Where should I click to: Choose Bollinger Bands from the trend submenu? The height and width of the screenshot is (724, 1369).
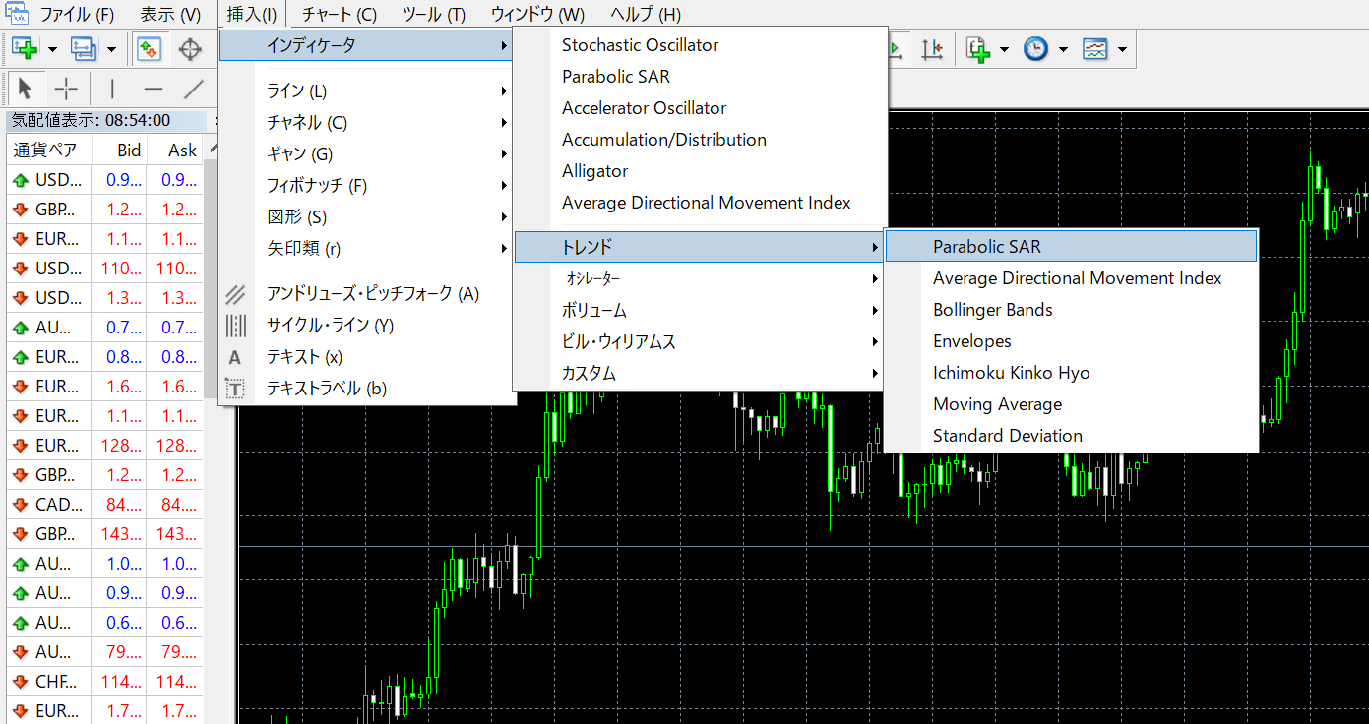pos(992,310)
